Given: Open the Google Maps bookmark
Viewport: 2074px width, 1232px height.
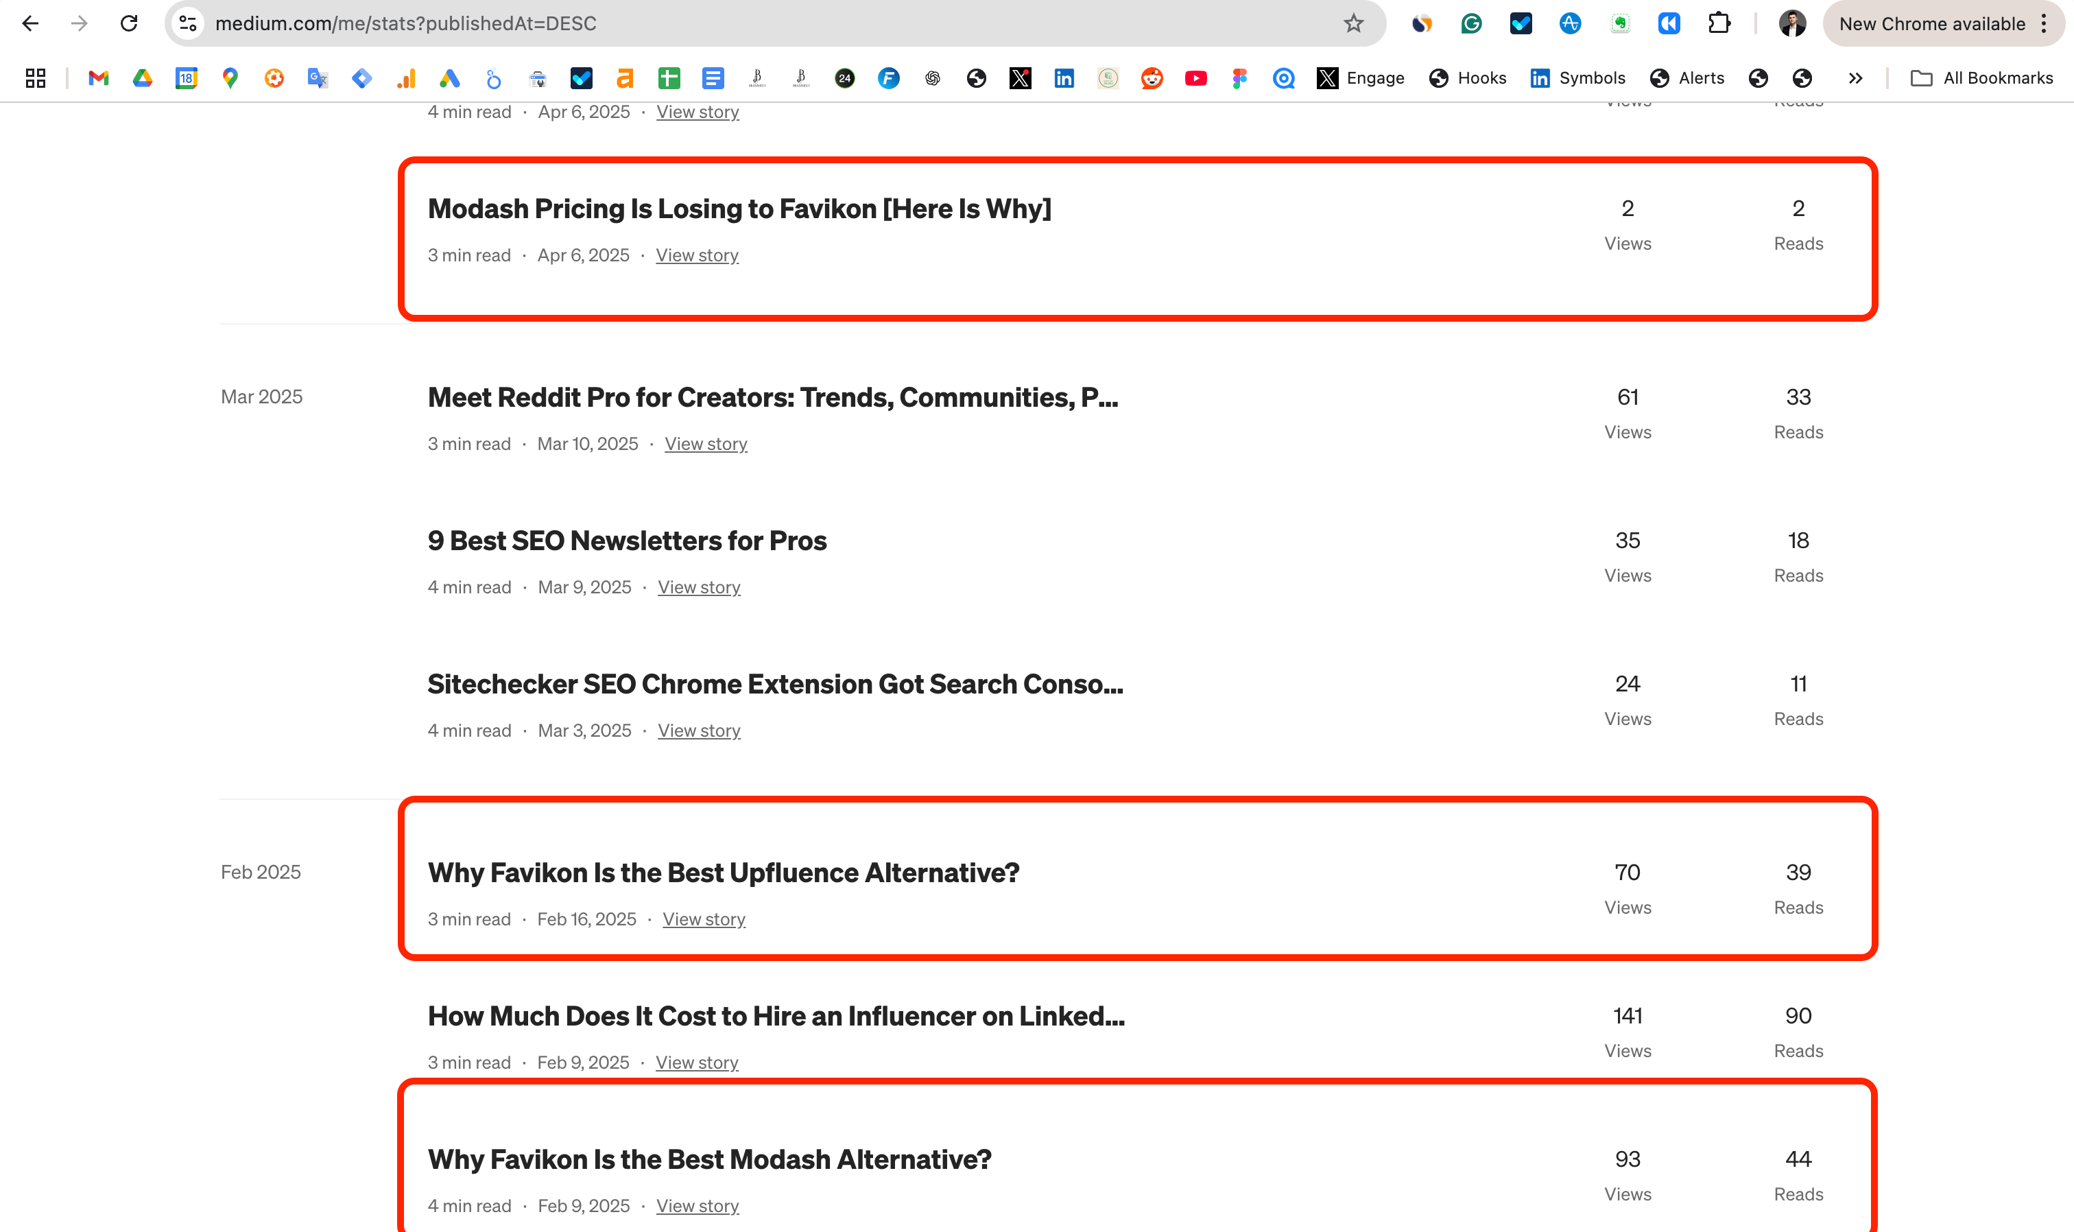Looking at the screenshot, I should (230, 78).
